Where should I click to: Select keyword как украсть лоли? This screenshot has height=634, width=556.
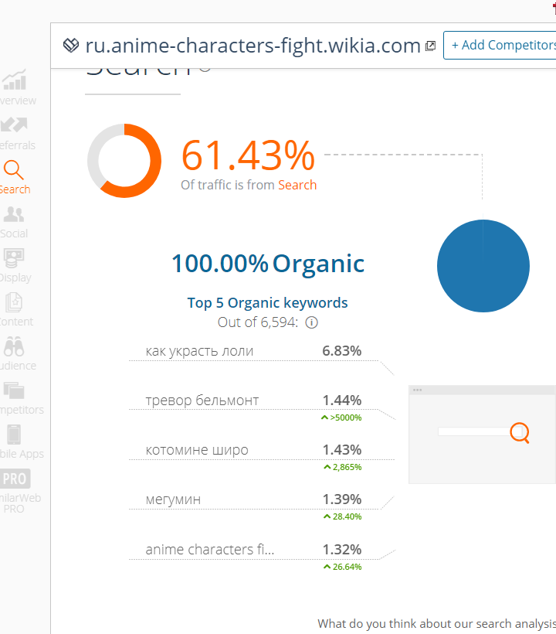pyautogui.click(x=199, y=351)
